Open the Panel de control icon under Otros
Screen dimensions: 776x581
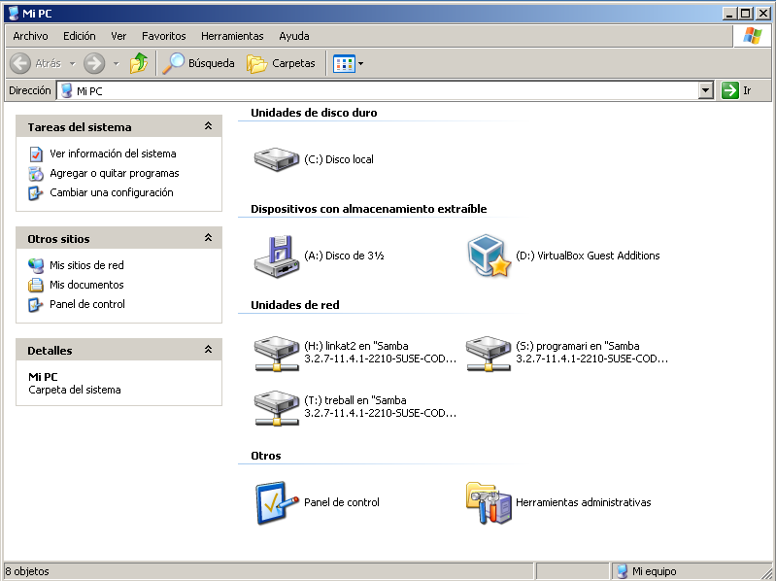[x=276, y=502]
